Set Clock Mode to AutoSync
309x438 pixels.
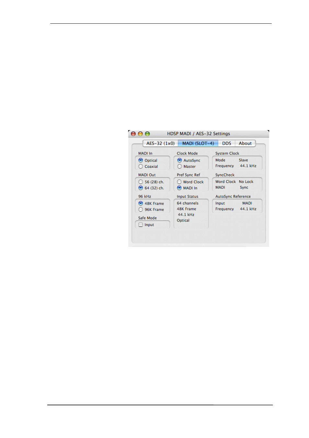coord(179,160)
